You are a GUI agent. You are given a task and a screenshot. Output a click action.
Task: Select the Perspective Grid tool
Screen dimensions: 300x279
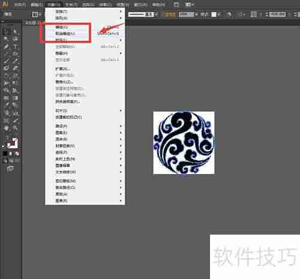point(15,91)
